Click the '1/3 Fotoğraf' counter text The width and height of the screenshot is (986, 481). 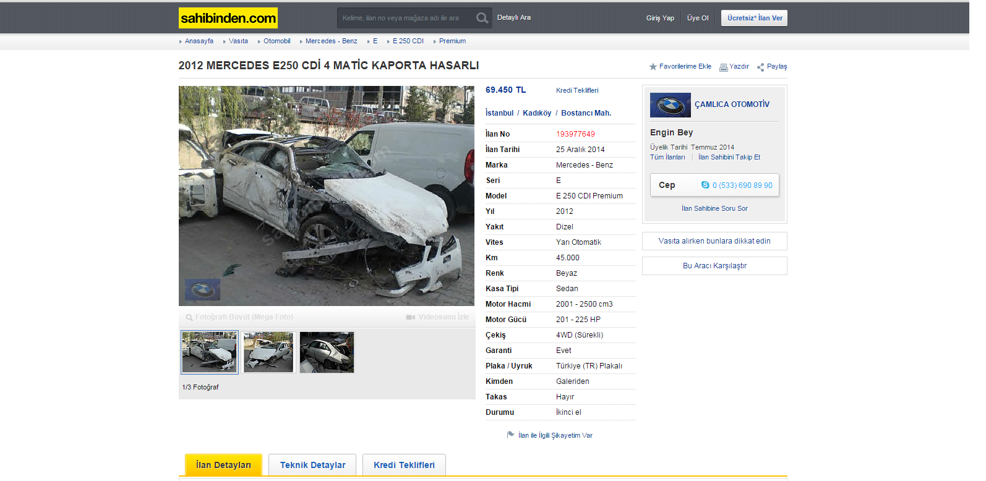[x=200, y=387]
